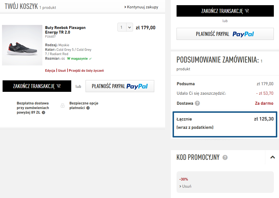Screen dimensions: 279x198
Task: Click info icon beside free delivery text
Action: [43, 112]
